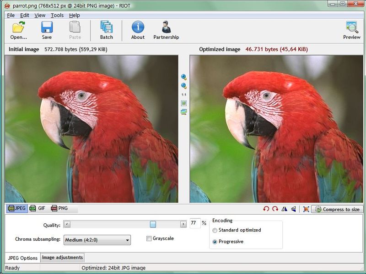Click the Quality slider handle
Screen dimensions: 366x274
[153, 224]
